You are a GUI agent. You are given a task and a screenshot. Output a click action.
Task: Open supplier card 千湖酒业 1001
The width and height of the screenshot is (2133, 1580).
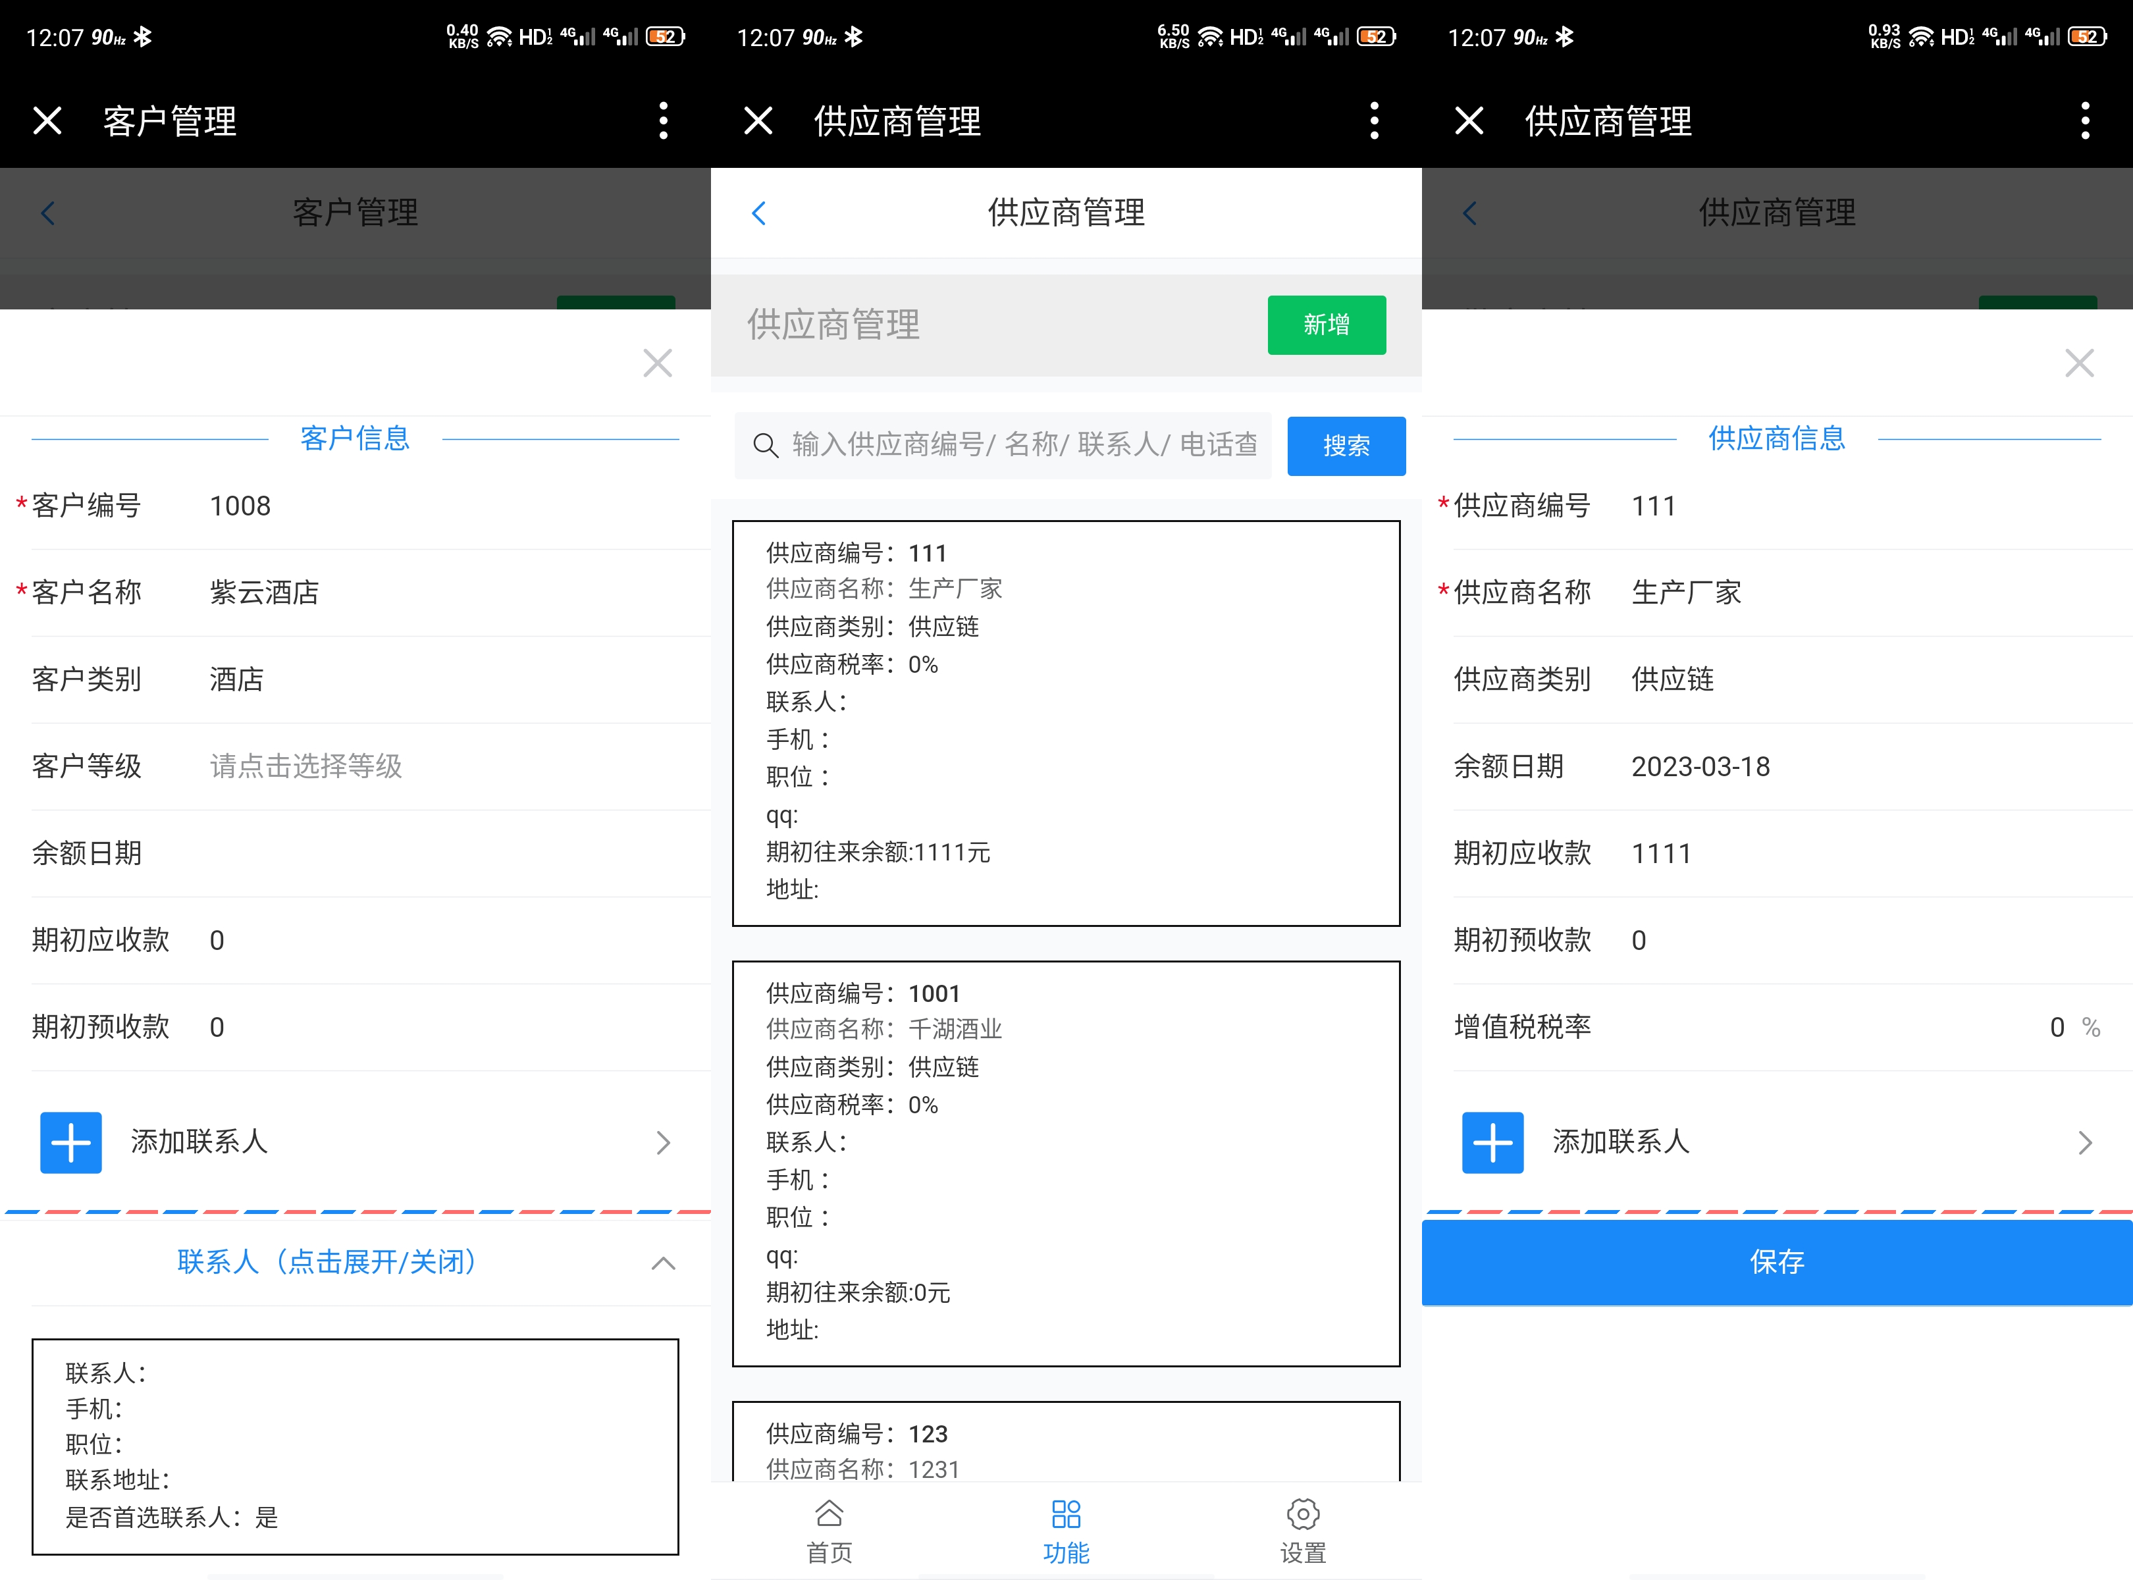coord(1066,1164)
